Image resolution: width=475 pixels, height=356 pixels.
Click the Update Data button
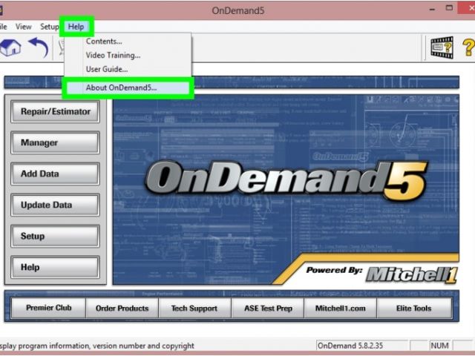coord(55,205)
